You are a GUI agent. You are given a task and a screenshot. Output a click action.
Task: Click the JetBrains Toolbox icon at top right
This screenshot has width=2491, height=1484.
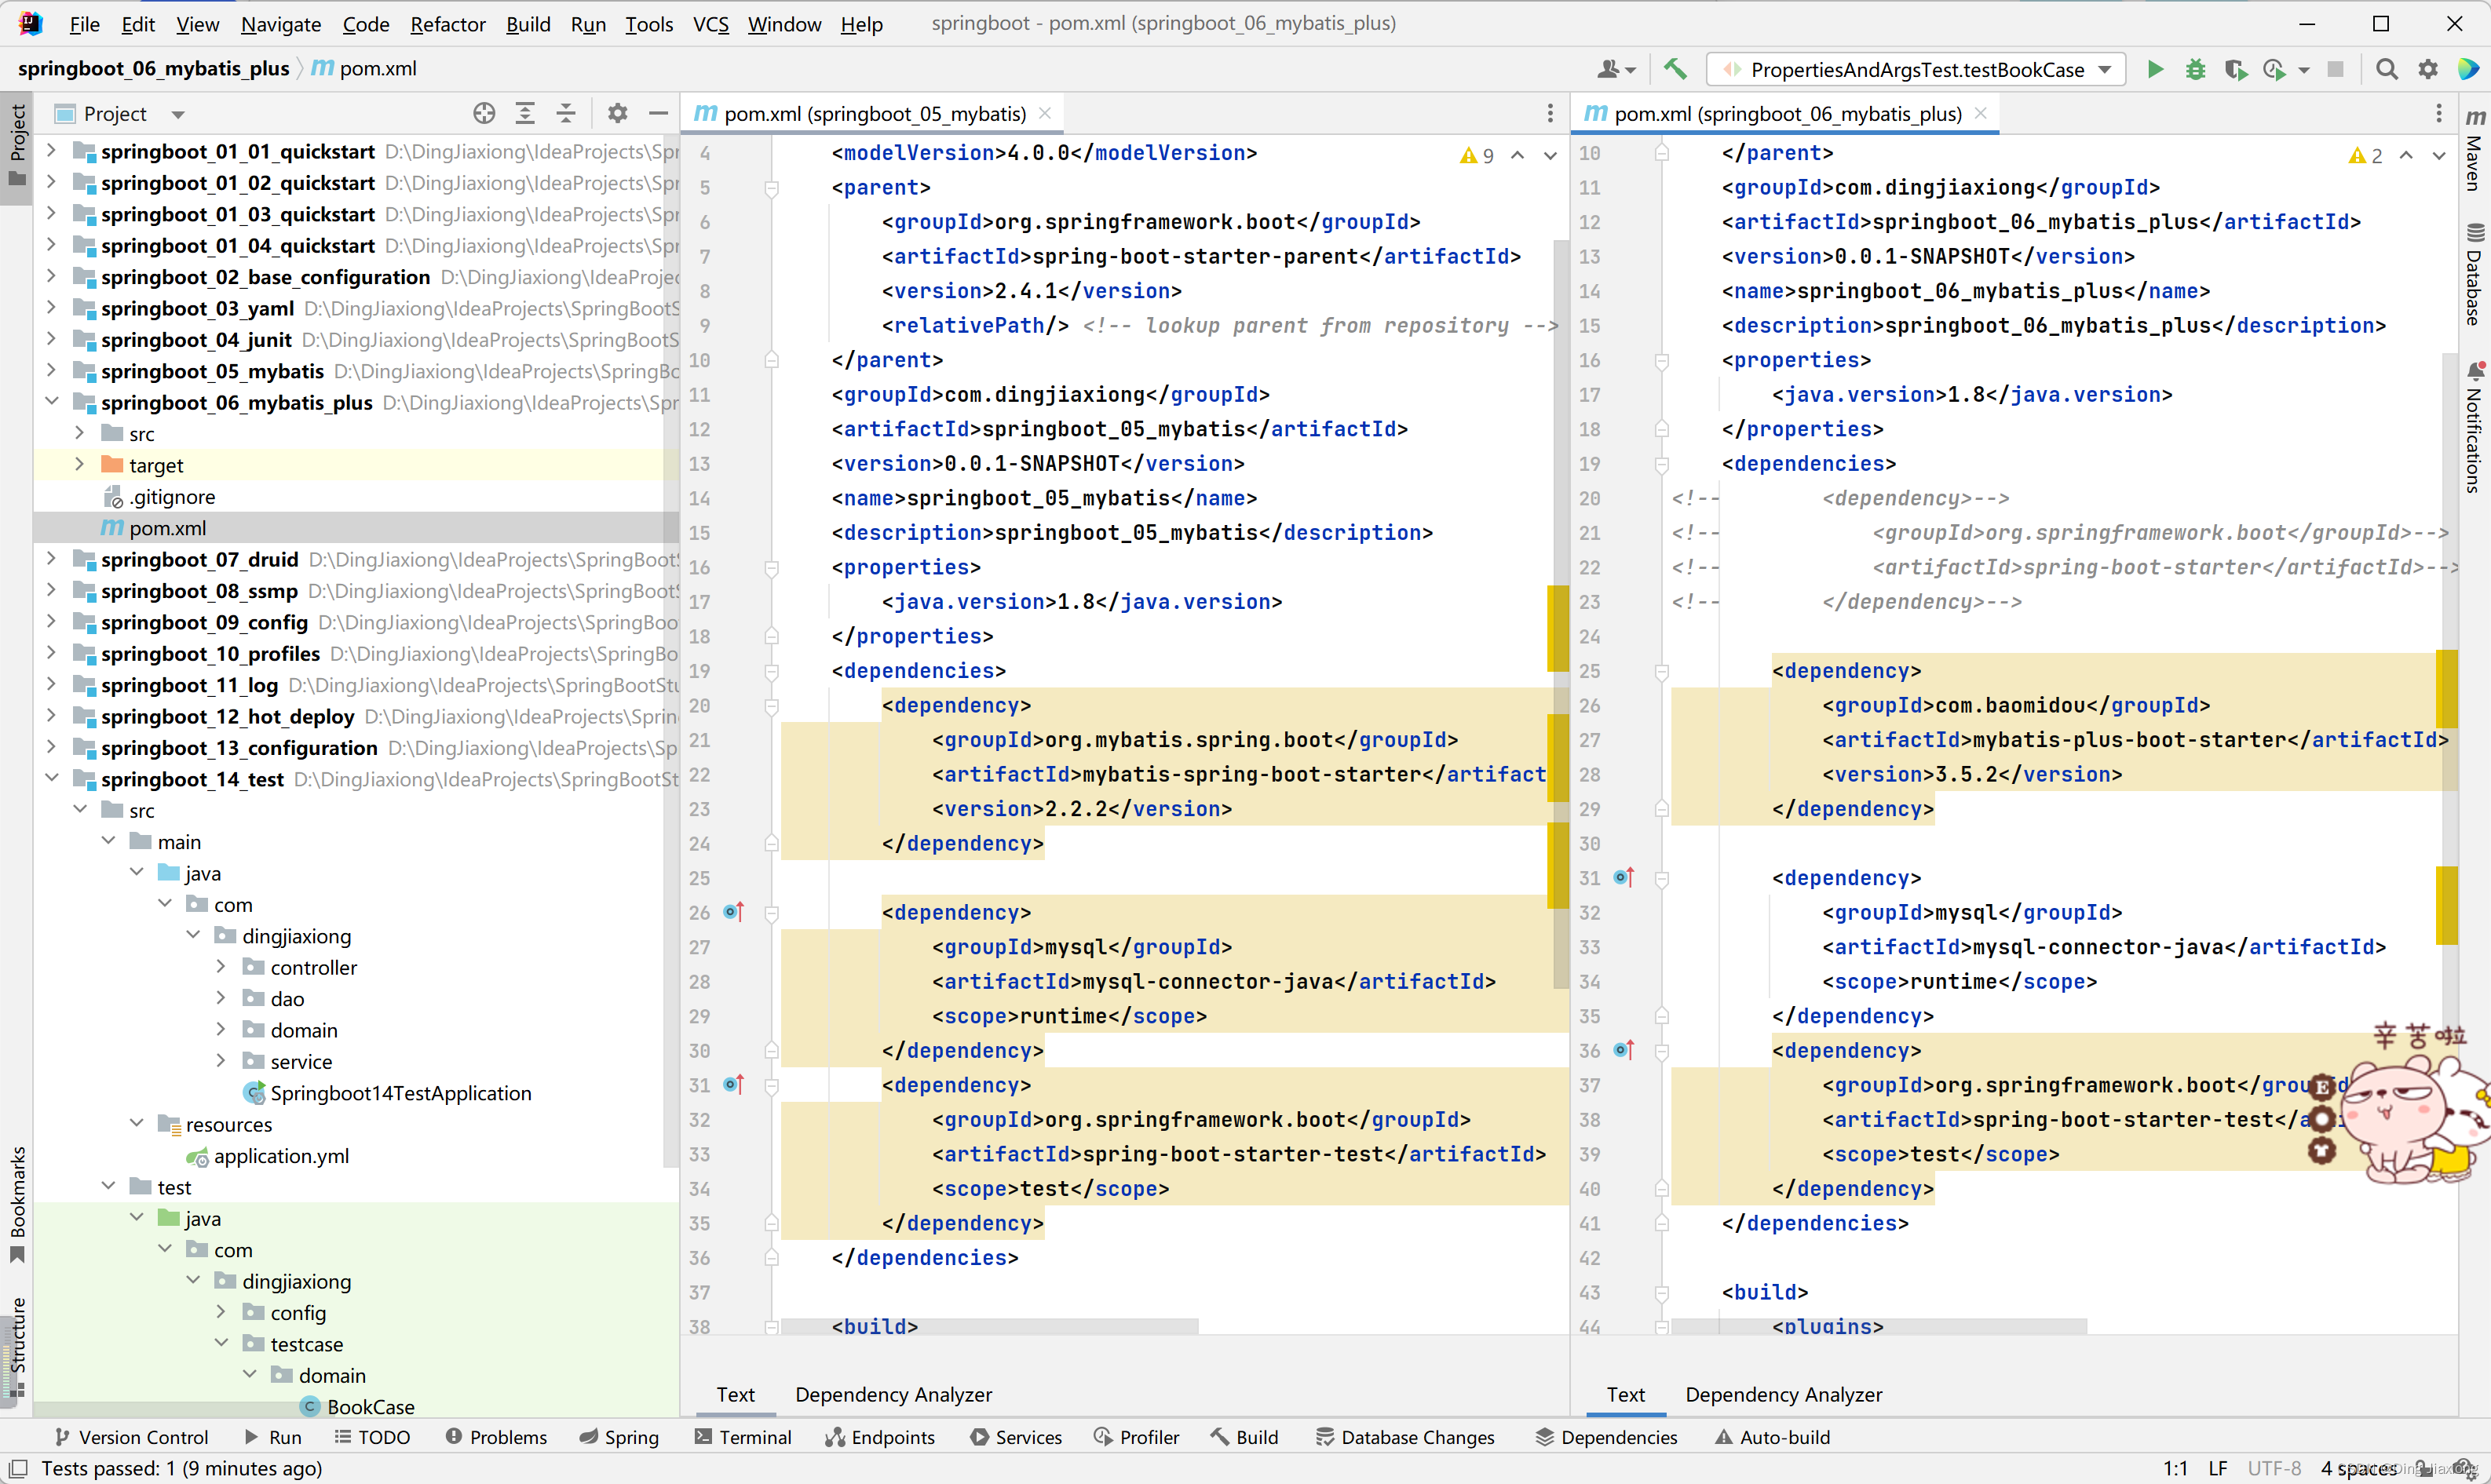[2468, 69]
